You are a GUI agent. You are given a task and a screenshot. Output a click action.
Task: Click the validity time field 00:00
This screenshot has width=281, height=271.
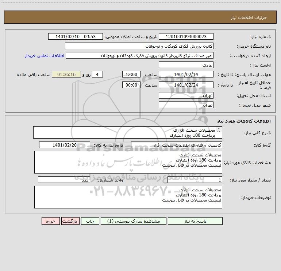131,85
